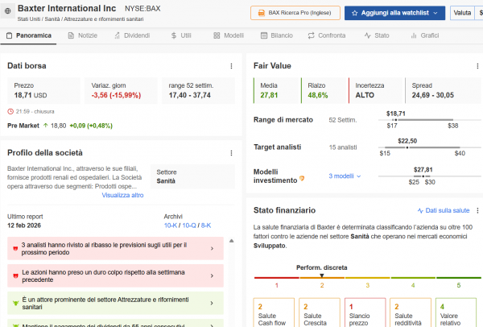Click the info icon next to Modelli investimento
The image size is (483, 327).
(x=303, y=176)
